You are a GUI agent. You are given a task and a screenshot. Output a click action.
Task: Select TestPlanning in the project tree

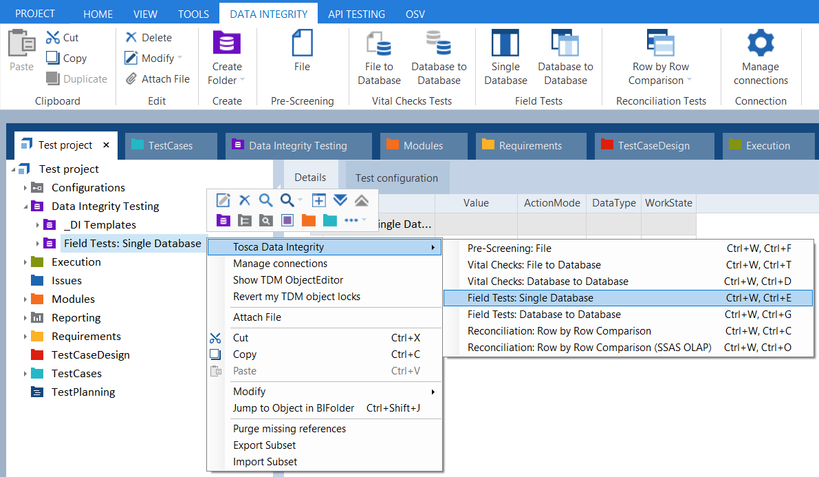click(x=83, y=392)
